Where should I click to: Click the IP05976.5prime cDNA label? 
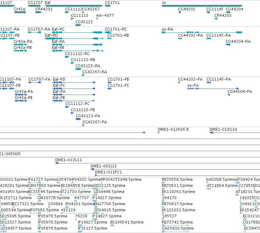53,216
